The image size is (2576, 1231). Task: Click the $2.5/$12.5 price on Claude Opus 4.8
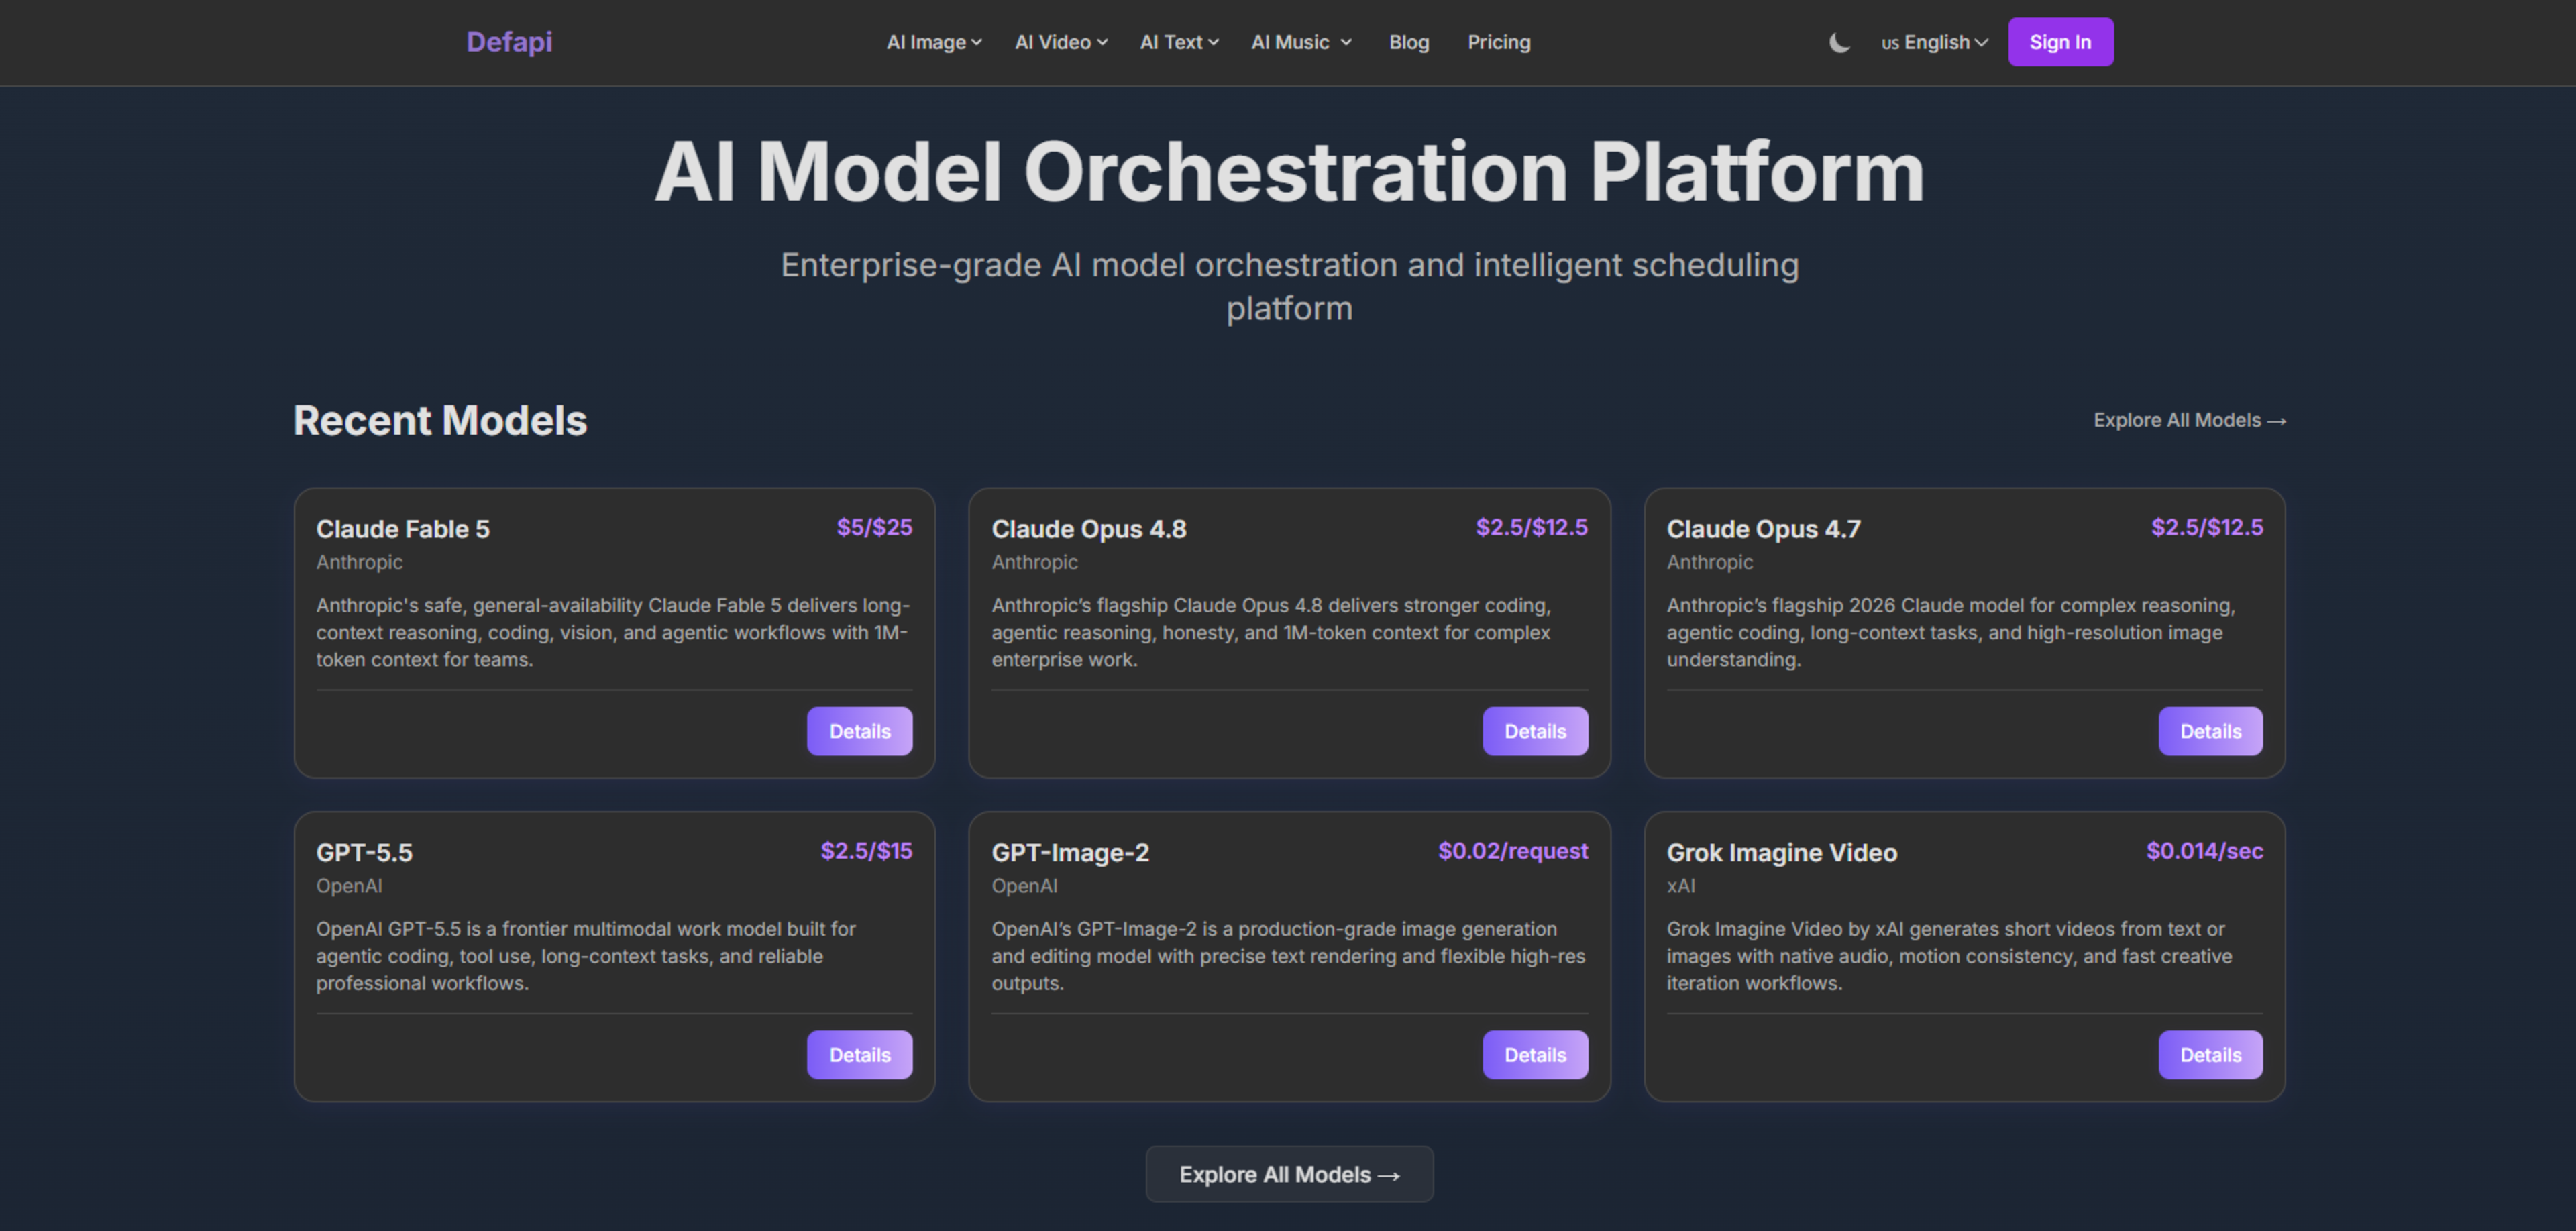(x=1532, y=527)
